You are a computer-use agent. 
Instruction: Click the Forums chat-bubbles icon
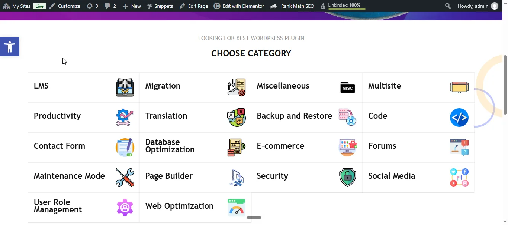point(459,148)
